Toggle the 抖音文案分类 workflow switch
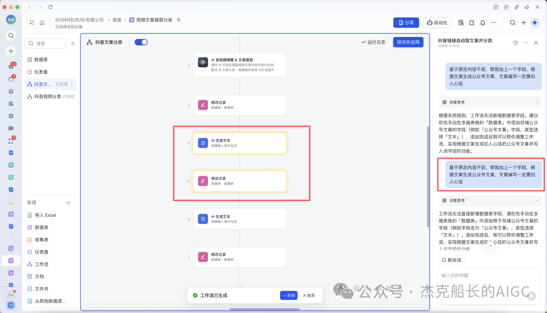Image resolution: width=547 pixels, height=313 pixels. pyautogui.click(x=141, y=42)
